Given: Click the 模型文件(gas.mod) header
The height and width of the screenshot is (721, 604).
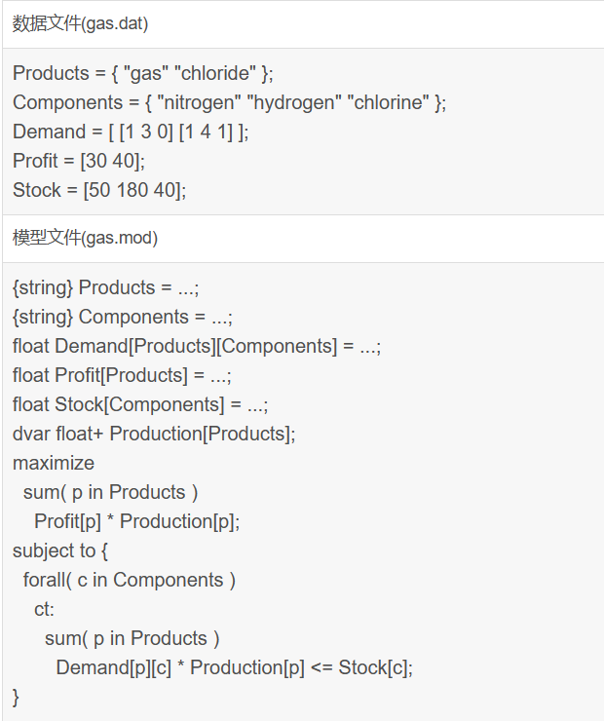Looking at the screenshot, I should coord(85,238).
